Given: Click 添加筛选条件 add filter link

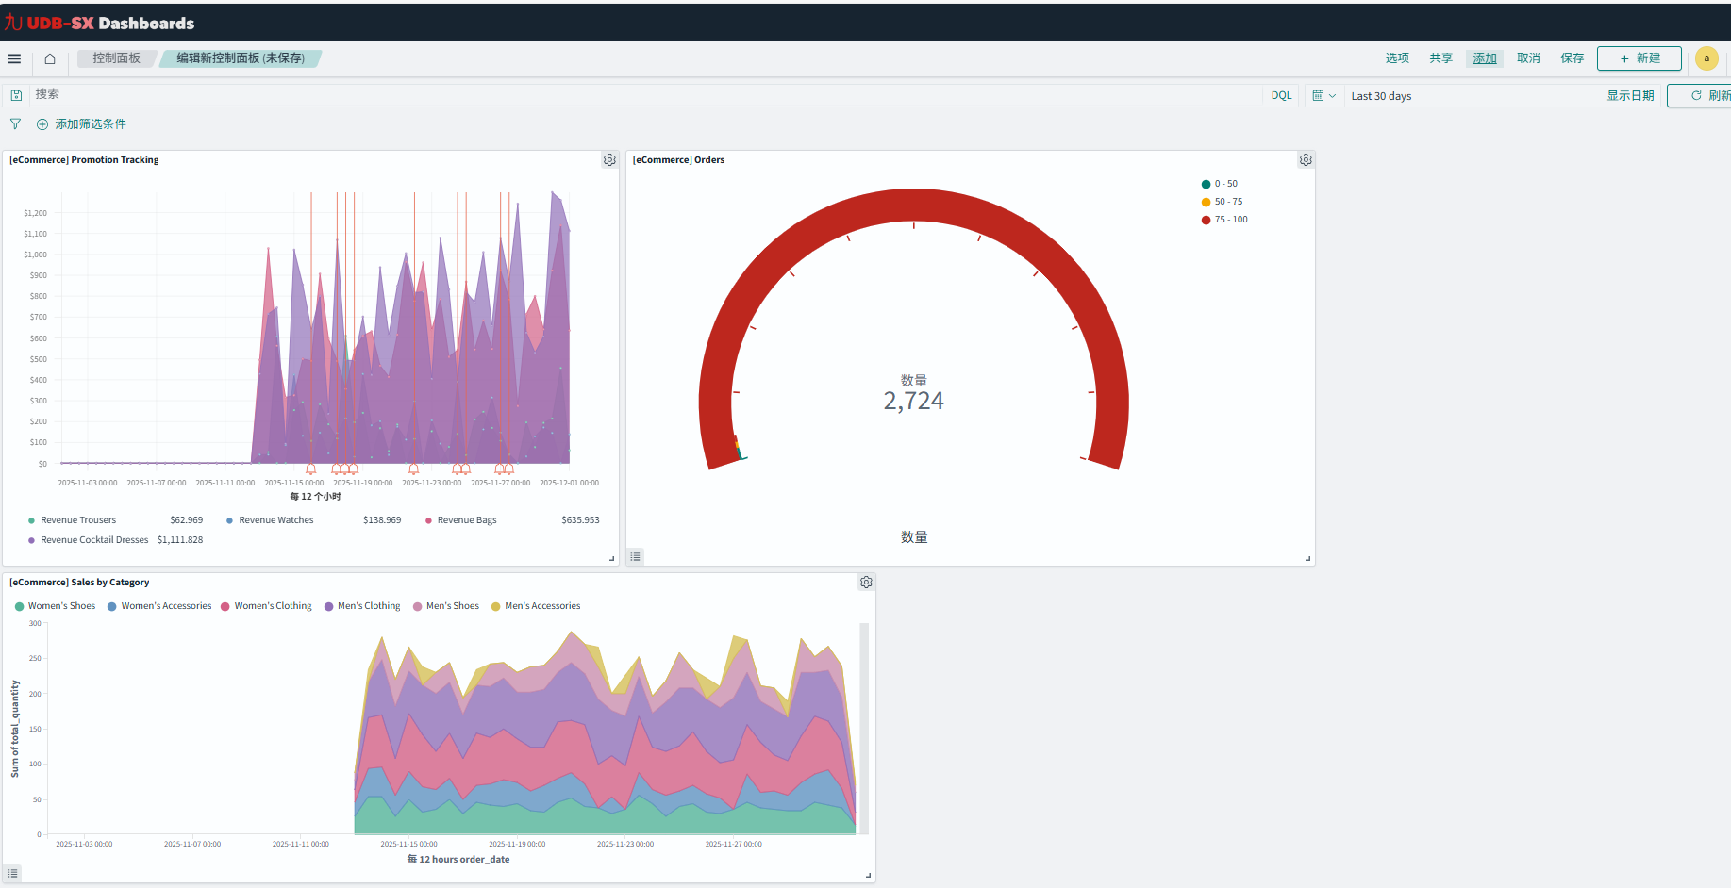Looking at the screenshot, I should pyautogui.click(x=90, y=124).
